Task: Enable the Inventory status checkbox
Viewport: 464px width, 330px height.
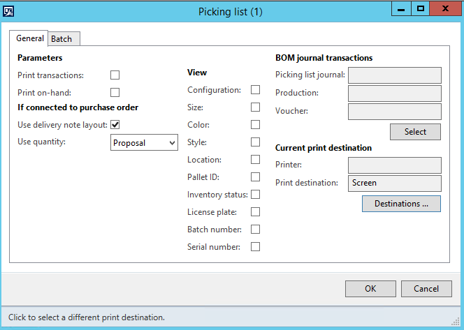Action: pos(256,195)
